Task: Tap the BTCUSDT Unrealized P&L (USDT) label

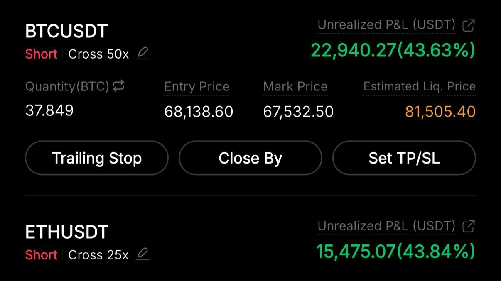Action: pos(386,25)
